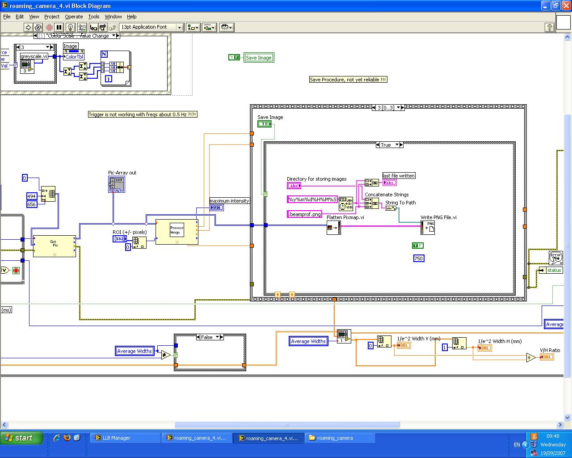Screen dimensions: 572x458
Task: Switch to LLB Manager taskbar button
Action: (x=125, y=438)
